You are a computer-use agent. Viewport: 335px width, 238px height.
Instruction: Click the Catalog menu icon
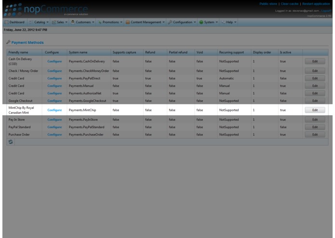point(31,22)
